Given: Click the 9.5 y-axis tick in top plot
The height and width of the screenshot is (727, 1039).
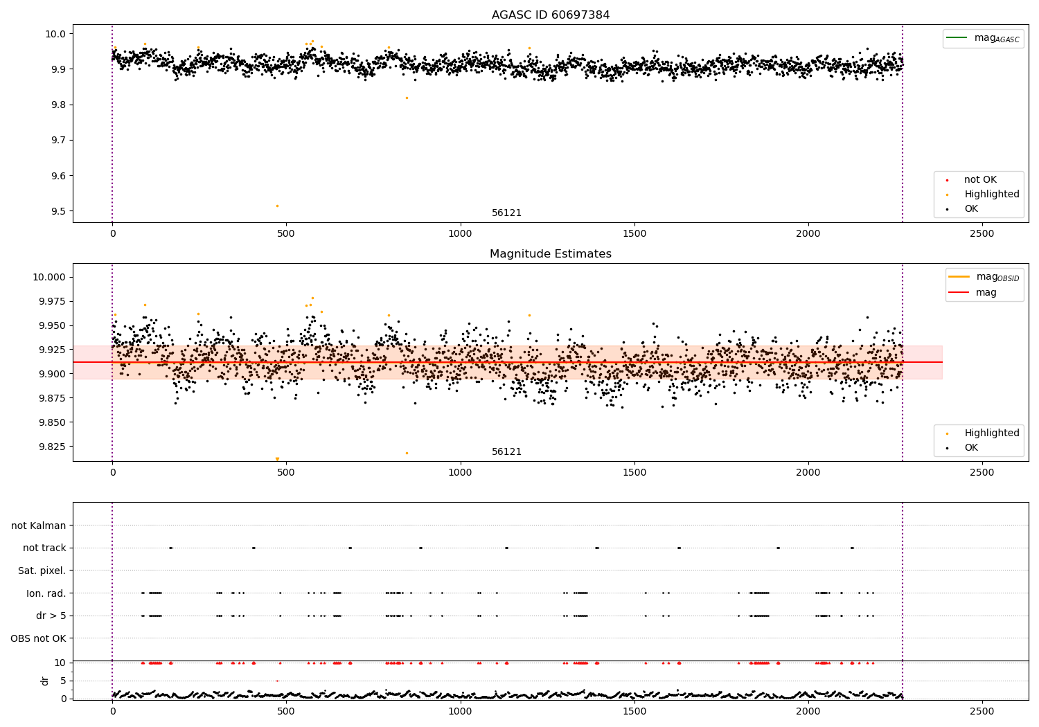Looking at the screenshot, I should point(58,211).
